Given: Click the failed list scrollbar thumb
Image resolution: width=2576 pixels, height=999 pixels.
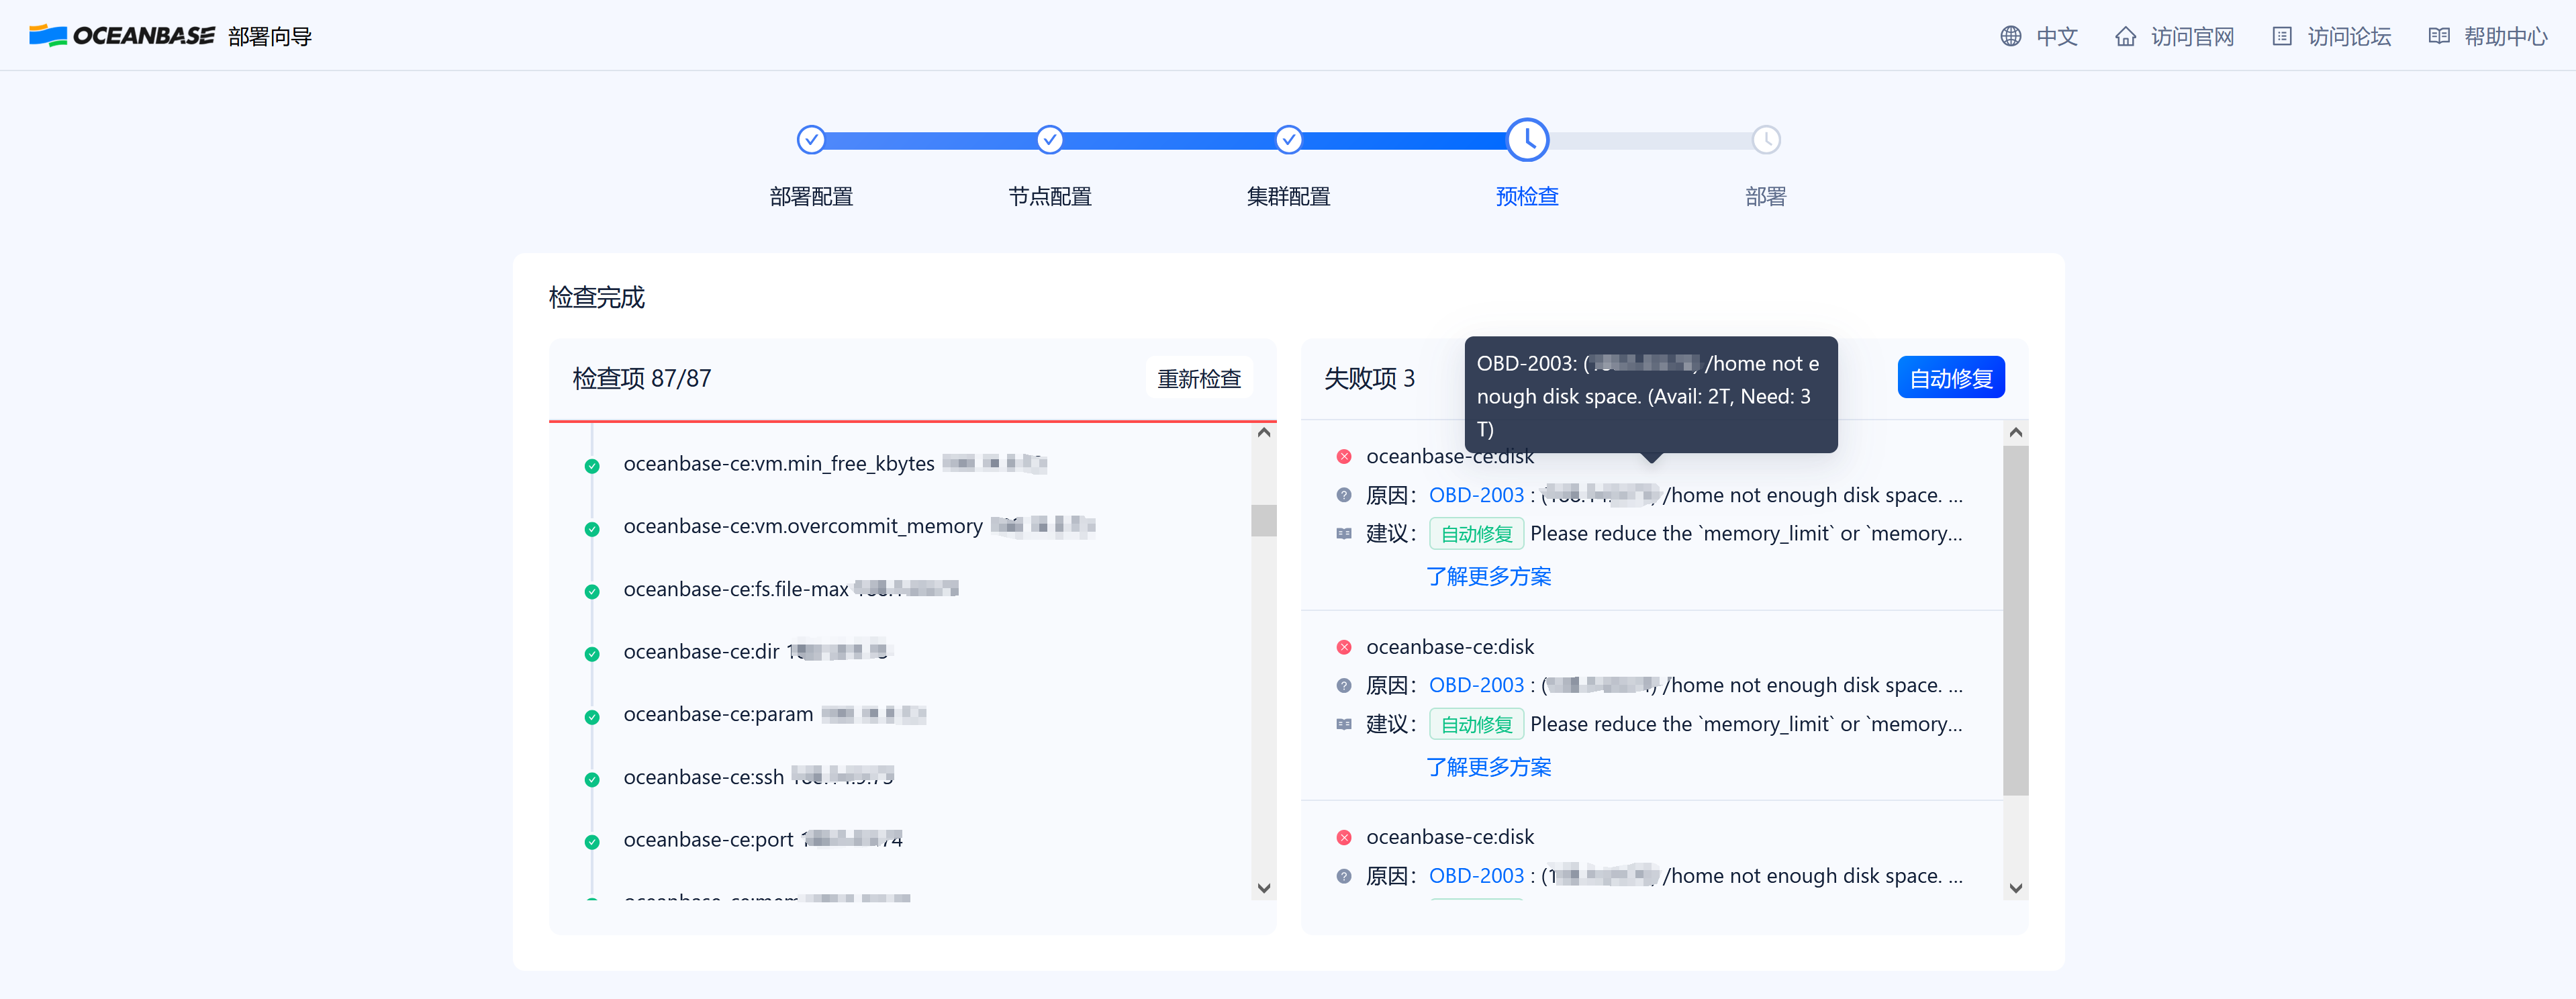Looking at the screenshot, I should pyautogui.click(x=2015, y=620).
